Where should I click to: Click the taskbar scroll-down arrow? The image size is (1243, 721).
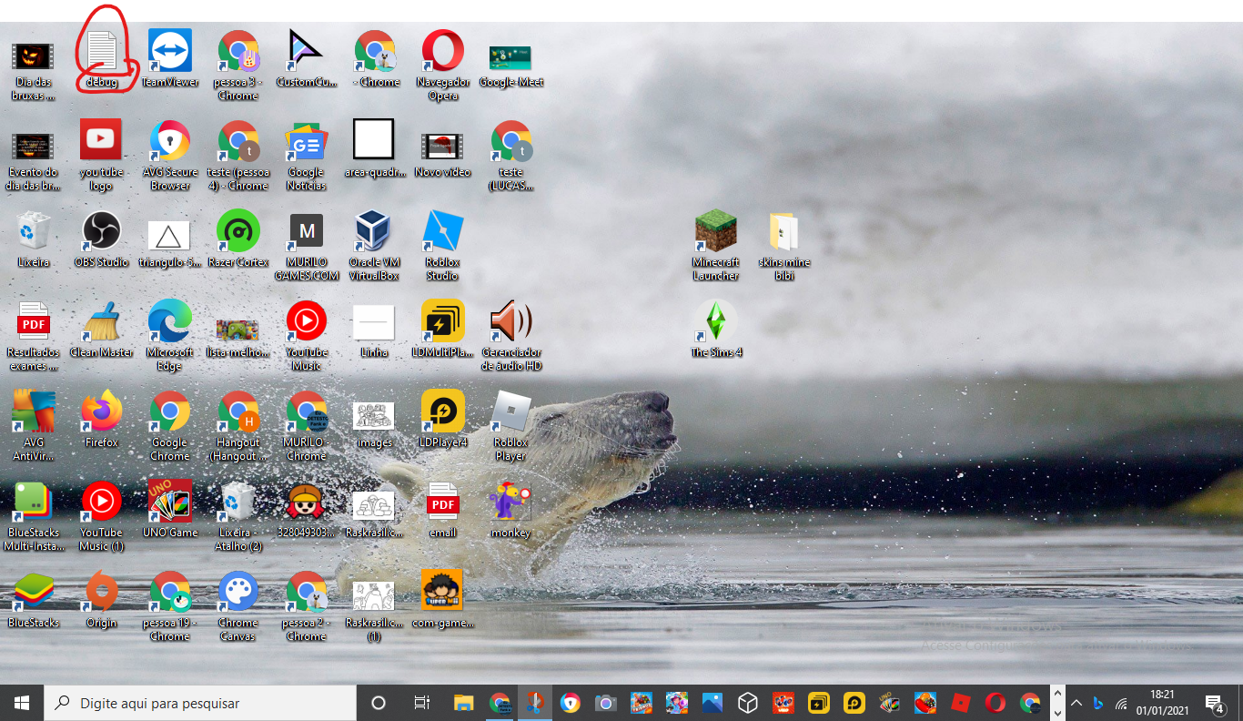(x=1056, y=713)
